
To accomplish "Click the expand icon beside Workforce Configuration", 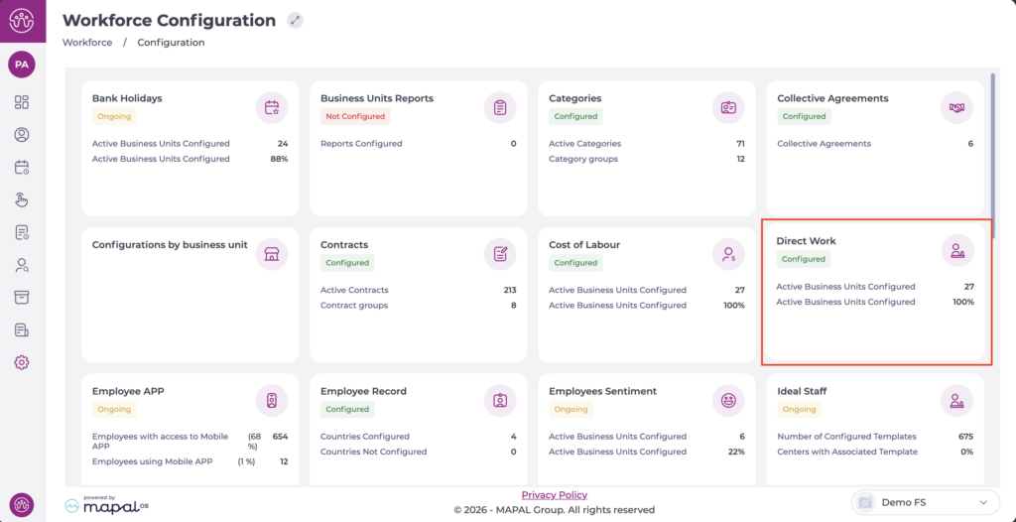I will pyautogui.click(x=295, y=21).
